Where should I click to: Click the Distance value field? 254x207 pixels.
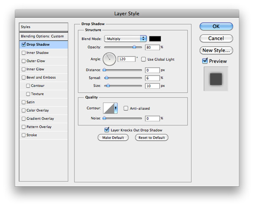pyautogui.click(x=152, y=70)
